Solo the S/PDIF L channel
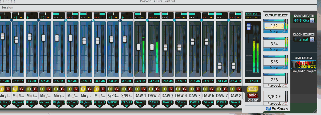 (x=117, y=89)
